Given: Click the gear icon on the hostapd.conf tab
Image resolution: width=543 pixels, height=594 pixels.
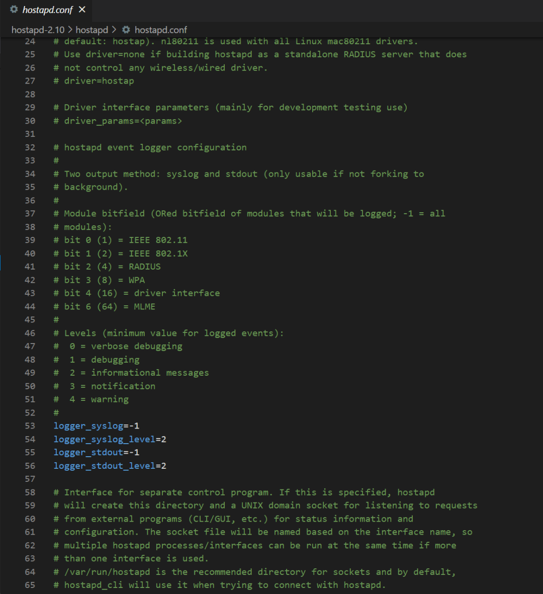Looking at the screenshot, I should (x=14, y=10).
